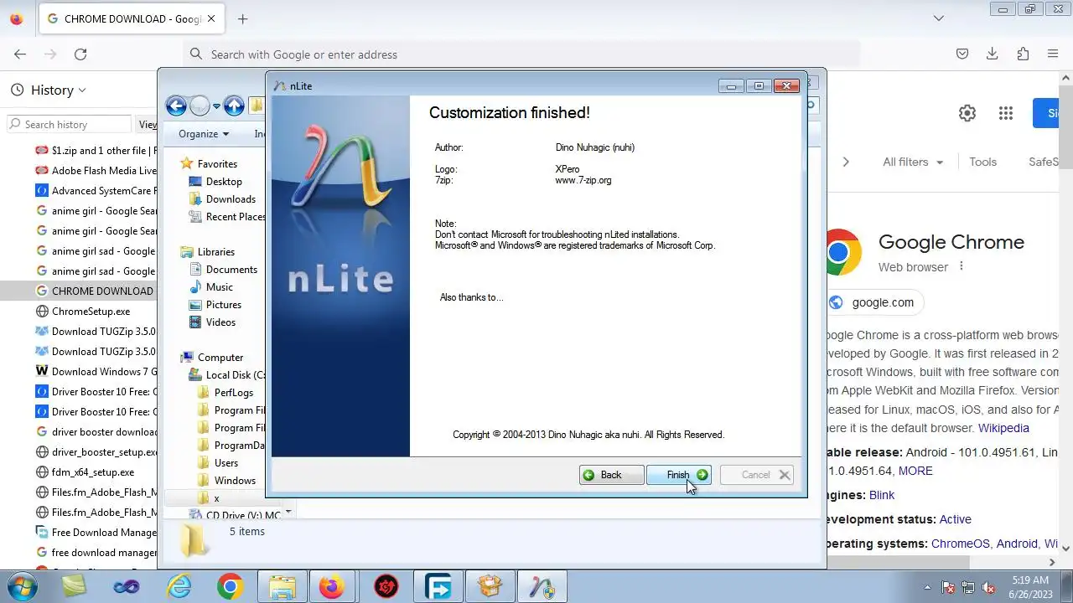Image resolution: width=1073 pixels, height=603 pixels.
Task: Click the MORE stable release link
Action: point(915,471)
